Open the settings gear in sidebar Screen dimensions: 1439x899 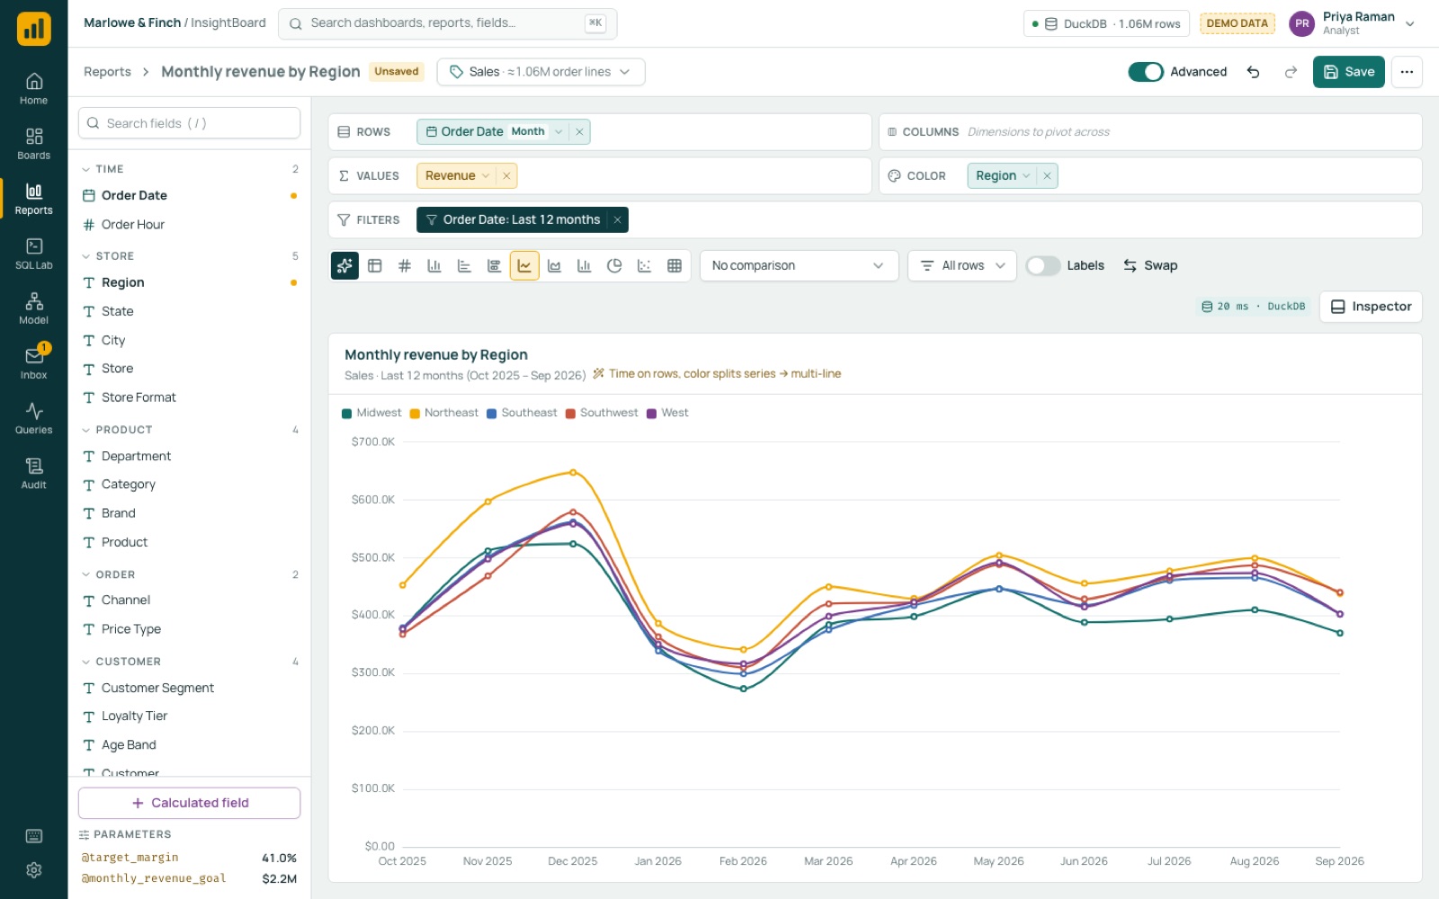coord(34,870)
